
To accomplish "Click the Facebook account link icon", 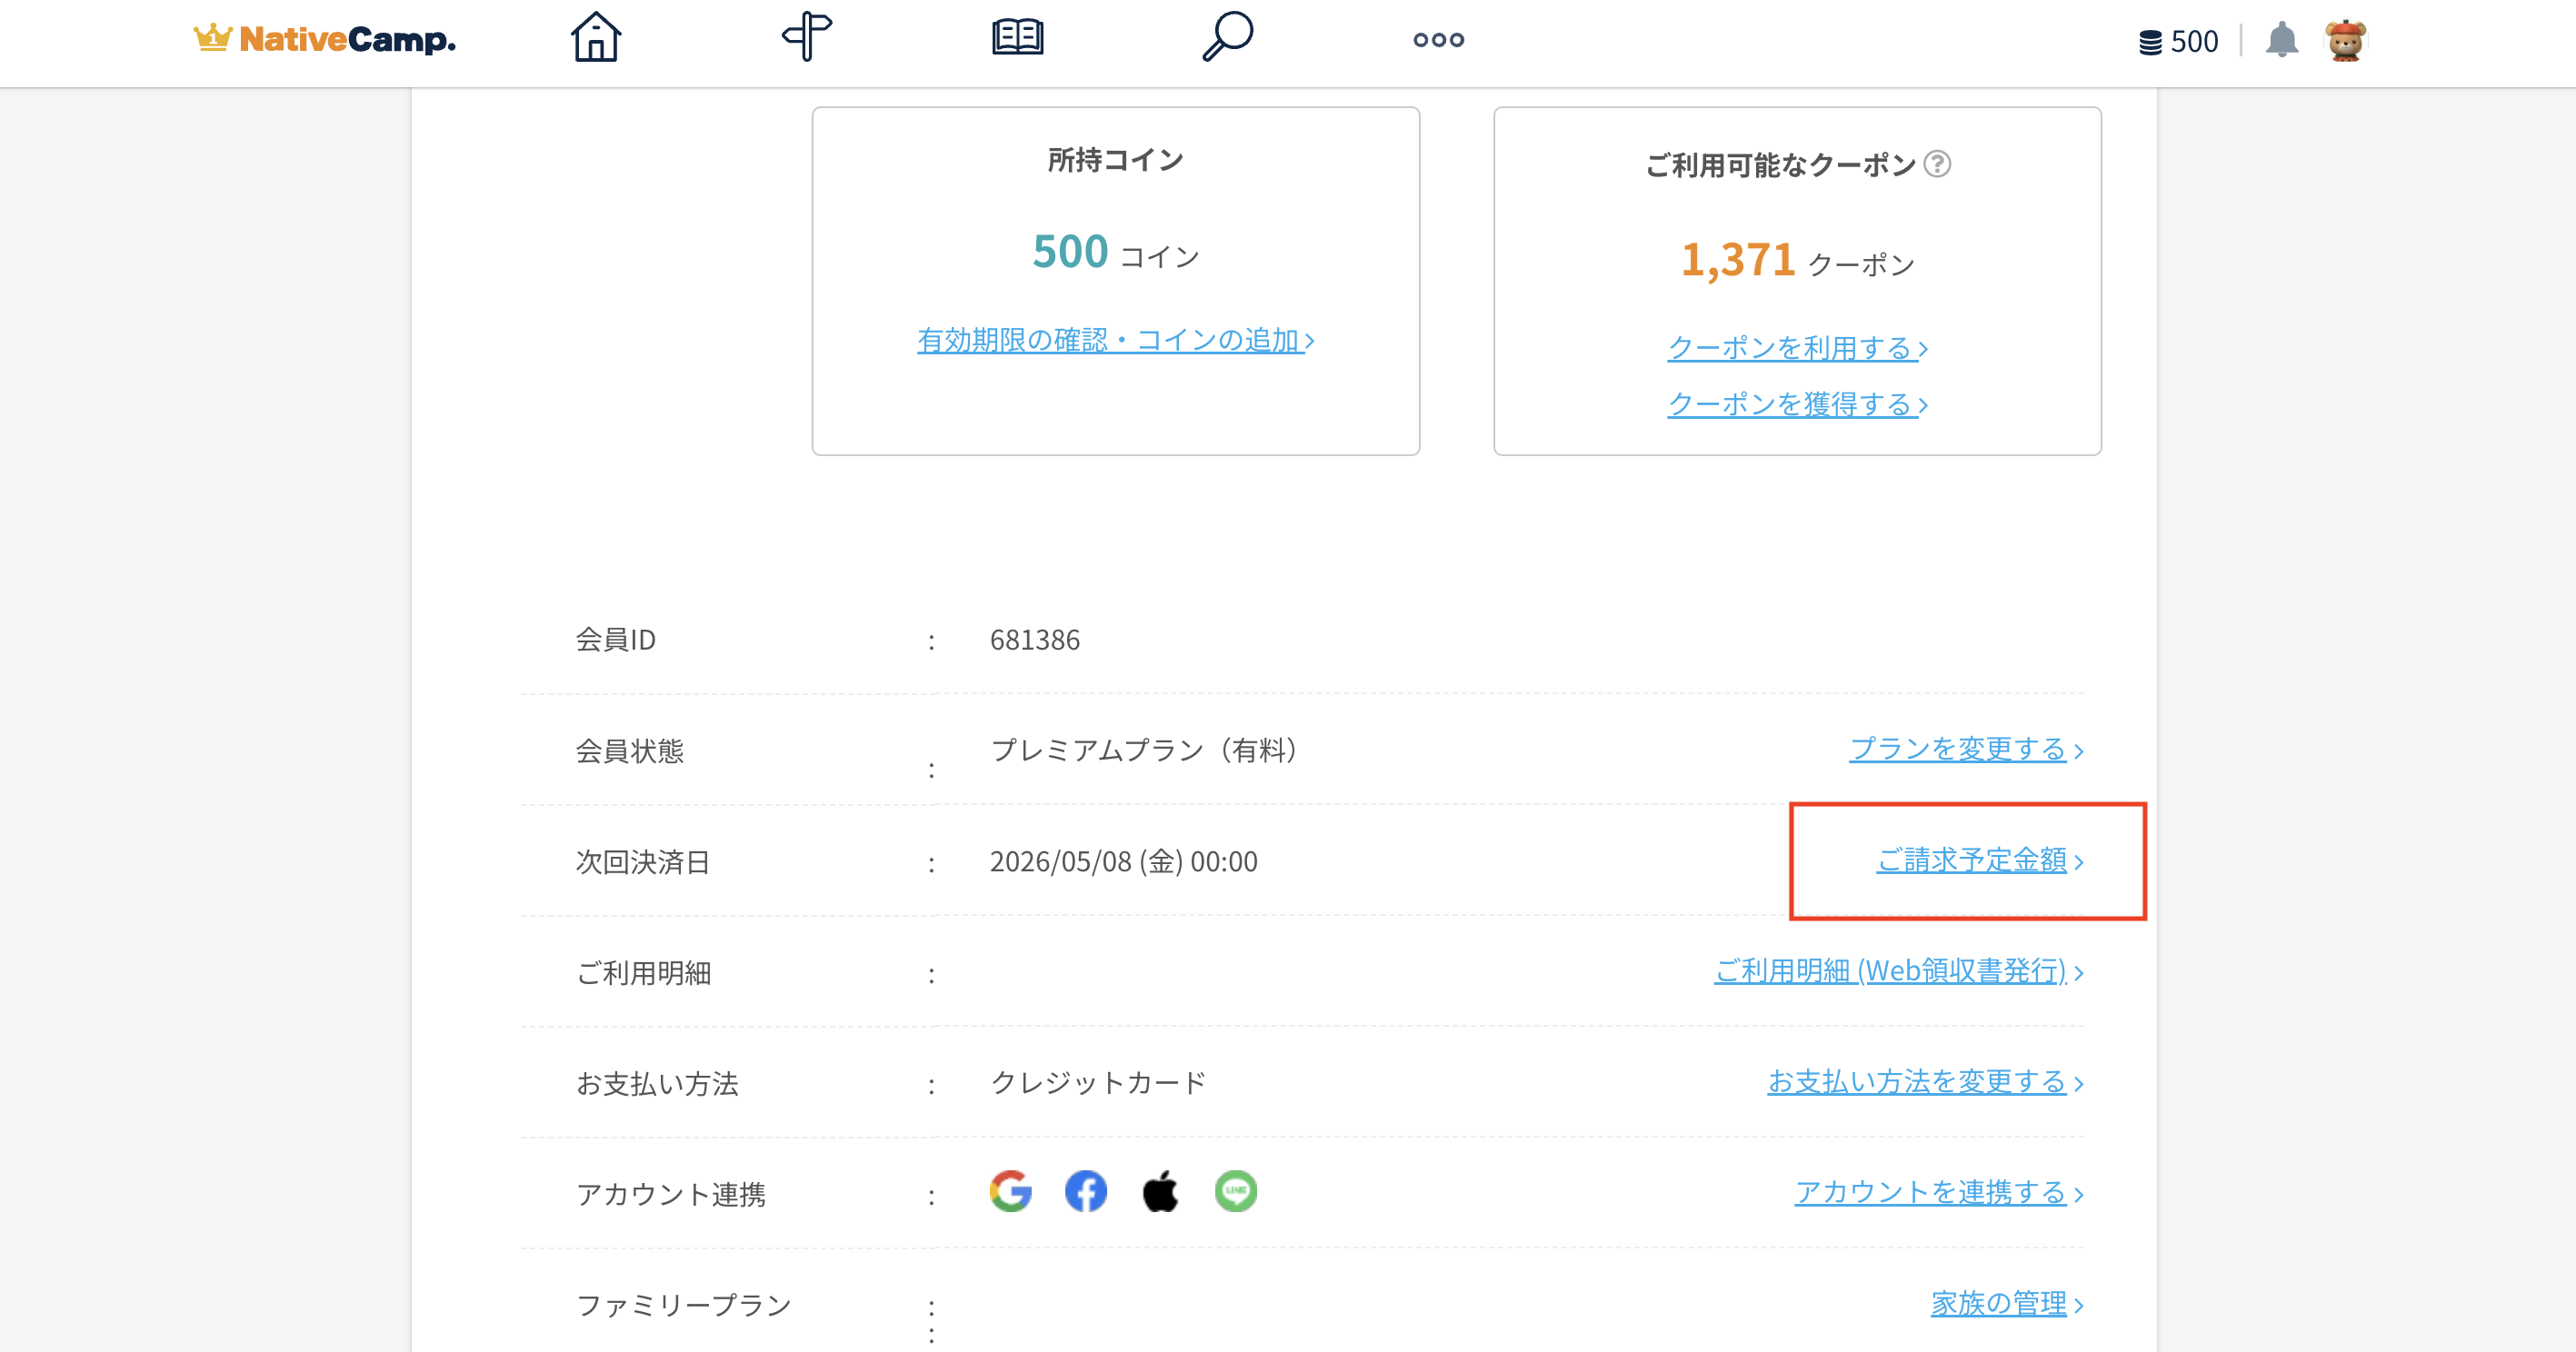I will pyautogui.click(x=1085, y=1191).
